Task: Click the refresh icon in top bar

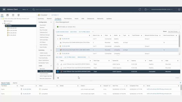Action: [x=140, y=9]
